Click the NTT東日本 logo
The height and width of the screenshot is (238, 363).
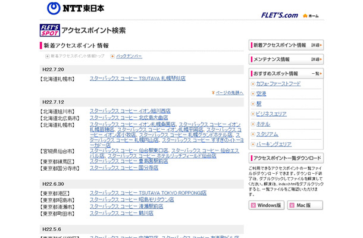pos(76,8)
